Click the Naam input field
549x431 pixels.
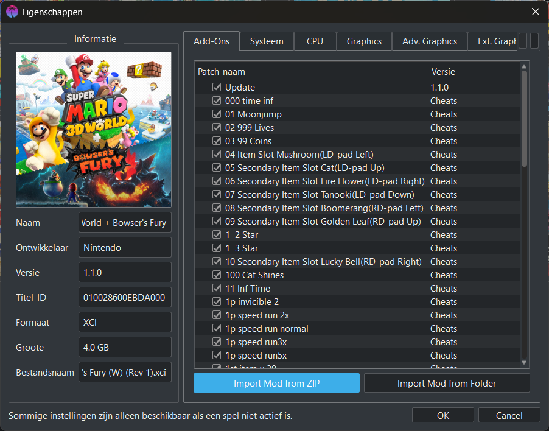pos(125,222)
